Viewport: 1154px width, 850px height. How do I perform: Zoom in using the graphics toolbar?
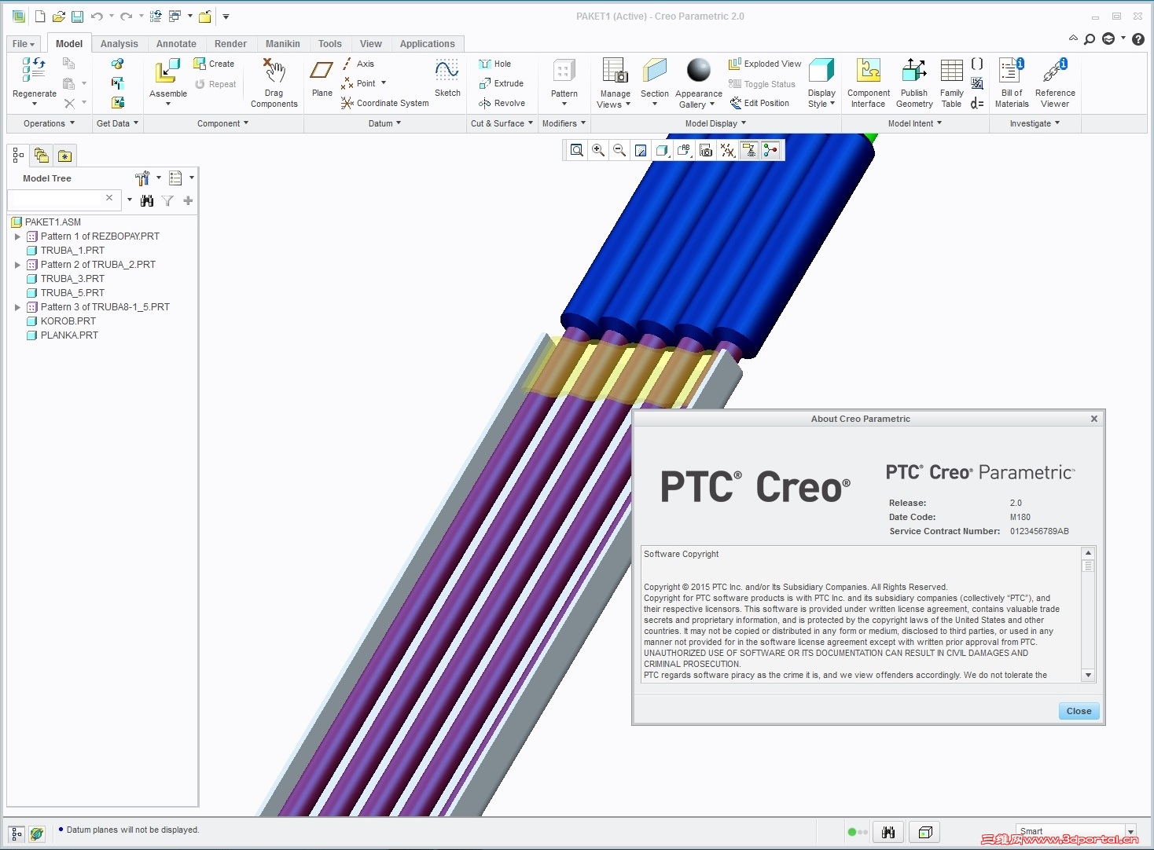tap(598, 150)
